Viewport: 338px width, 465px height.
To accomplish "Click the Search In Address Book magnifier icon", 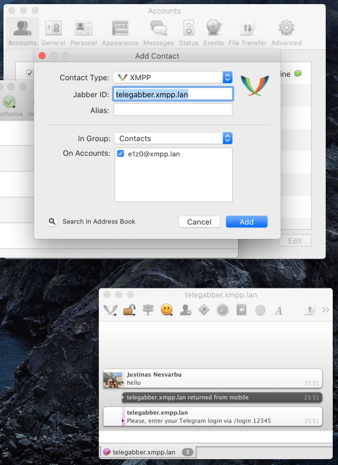I will point(52,221).
